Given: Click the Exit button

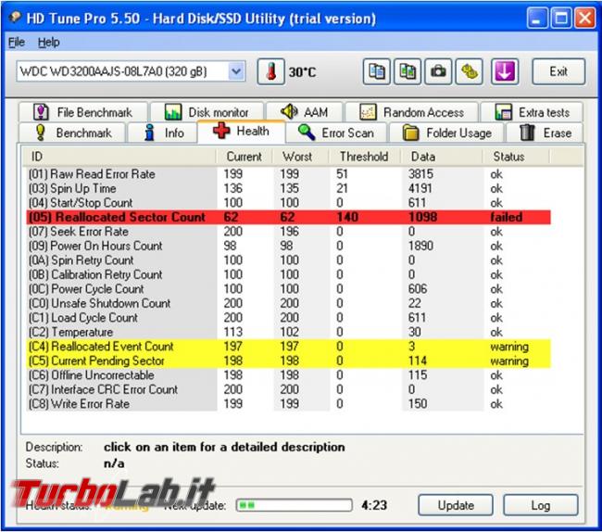Looking at the screenshot, I should 558,71.
